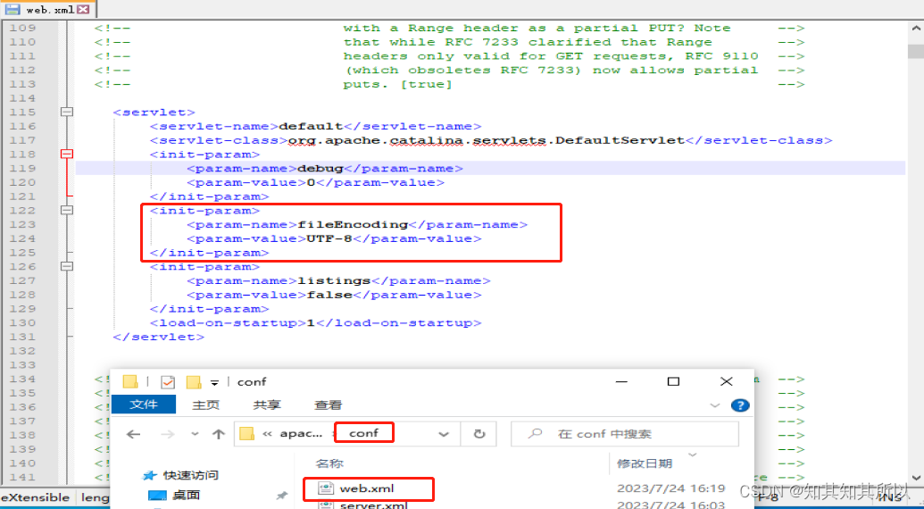Refresh the conf folder view
The image size is (924, 509).
[x=479, y=434]
